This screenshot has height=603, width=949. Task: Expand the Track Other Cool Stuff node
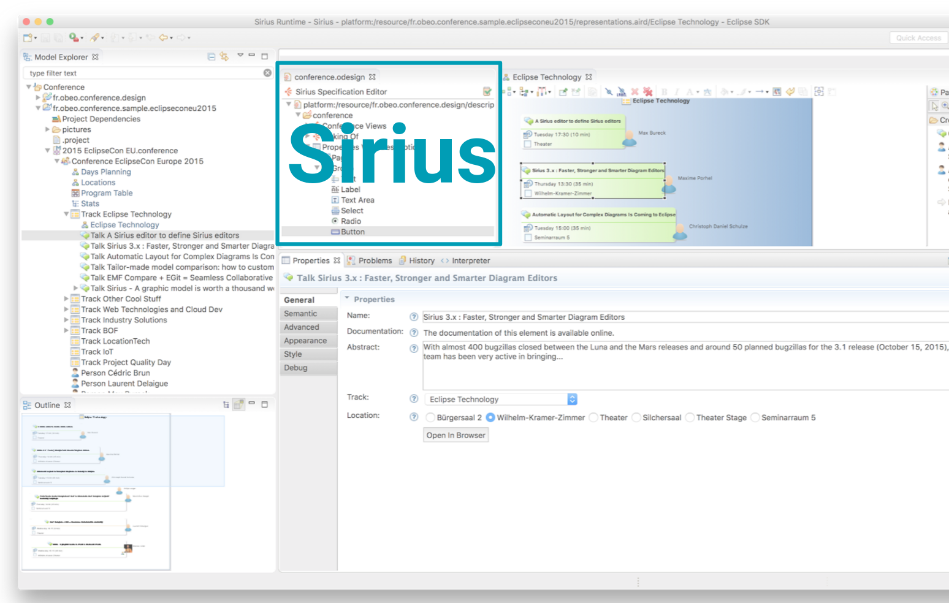click(x=66, y=299)
